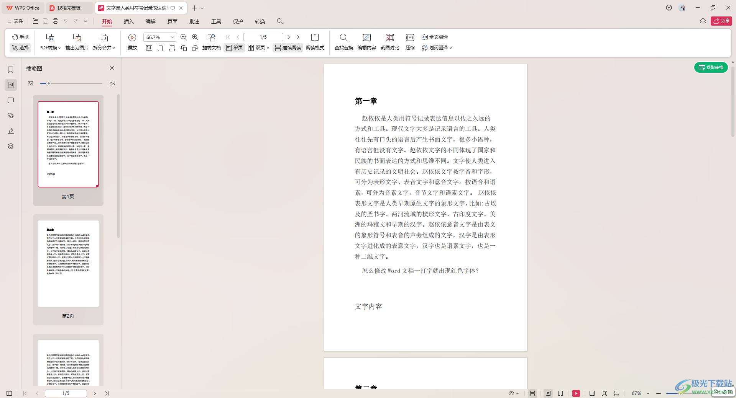
Task: Click the Share button
Action: pyautogui.click(x=721, y=21)
